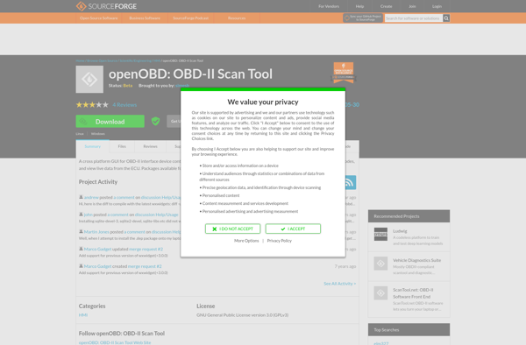This screenshot has width=526, height=345.
Task: Open john's comment link
Action: (x=117, y=215)
